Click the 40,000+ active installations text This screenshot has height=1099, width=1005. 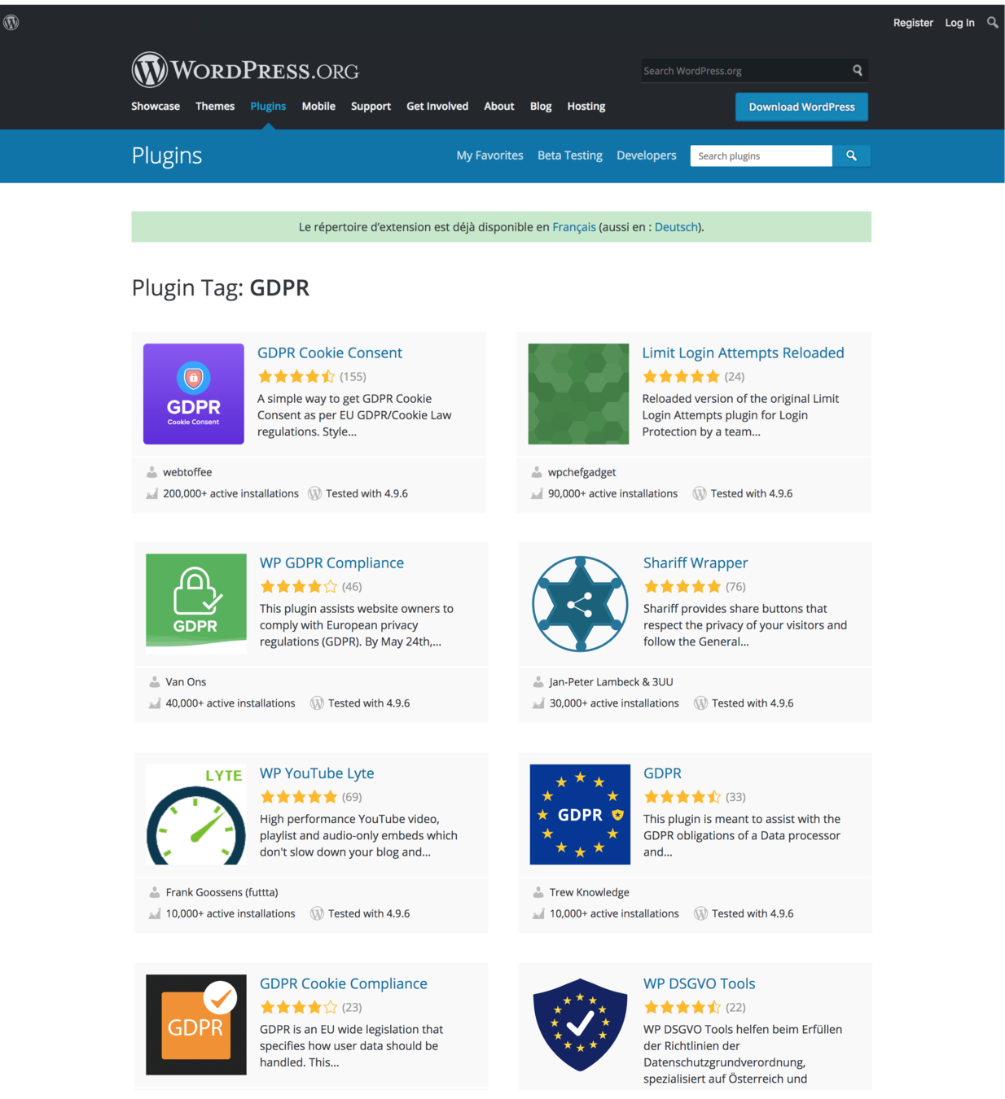(230, 703)
